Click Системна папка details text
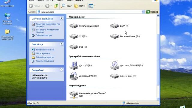192x108 pixels. [39, 78]
